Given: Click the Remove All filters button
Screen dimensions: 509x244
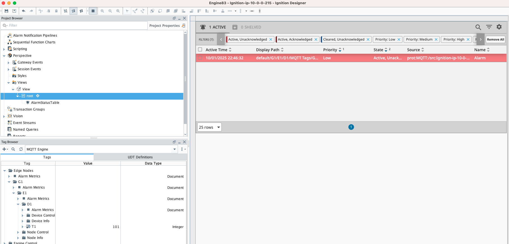Looking at the screenshot, I should tap(495, 39).
